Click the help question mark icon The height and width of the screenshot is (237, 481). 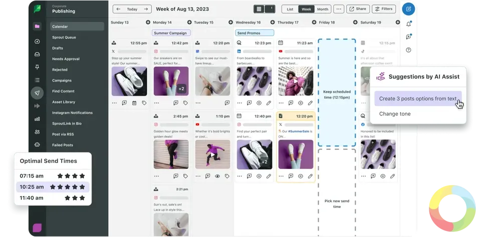pyautogui.click(x=408, y=50)
